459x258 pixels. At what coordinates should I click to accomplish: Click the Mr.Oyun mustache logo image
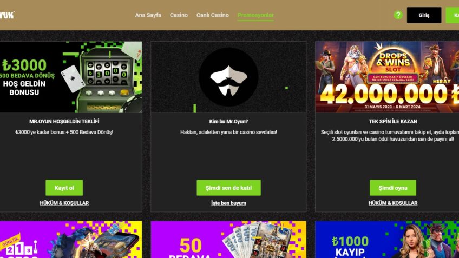pos(228,77)
